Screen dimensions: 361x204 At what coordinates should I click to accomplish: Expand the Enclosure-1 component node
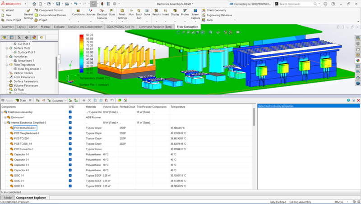click(5, 117)
